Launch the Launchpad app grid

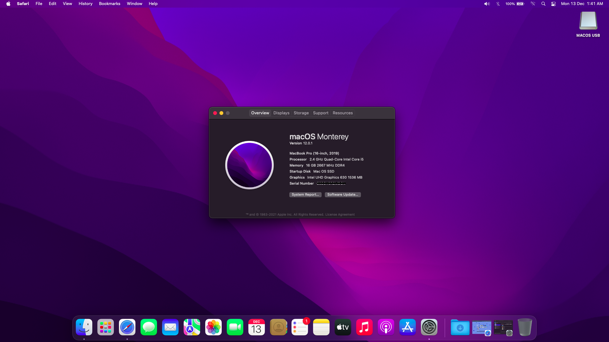pyautogui.click(x=106, y=327)
